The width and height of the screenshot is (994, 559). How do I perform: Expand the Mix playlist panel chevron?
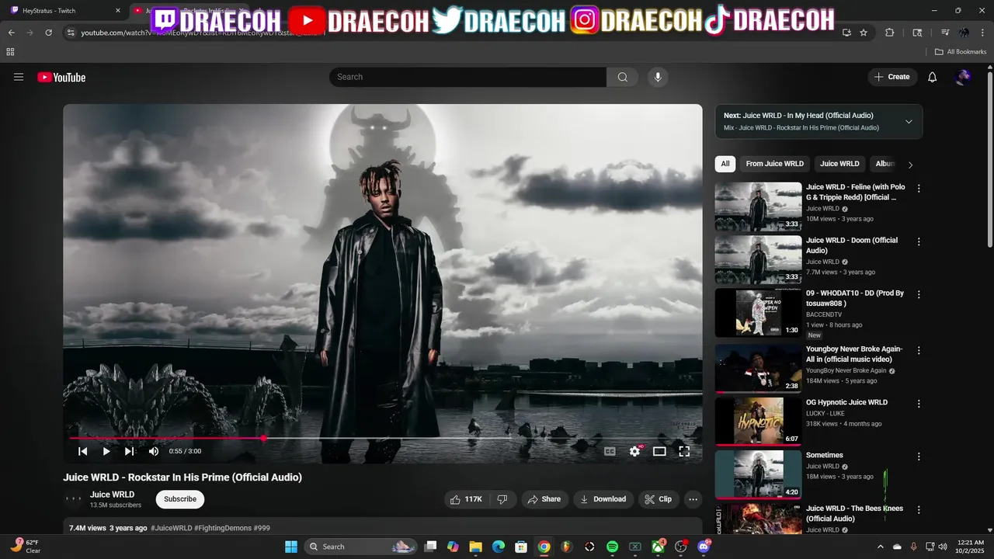click(x=909, y=121)
